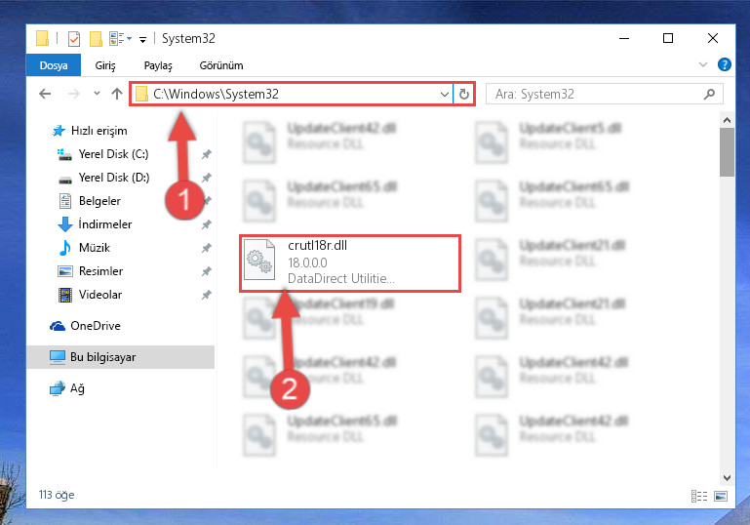The image size is (750, 525).
Task: Click the Müzik note icon
Action: [x=64, y=248]
